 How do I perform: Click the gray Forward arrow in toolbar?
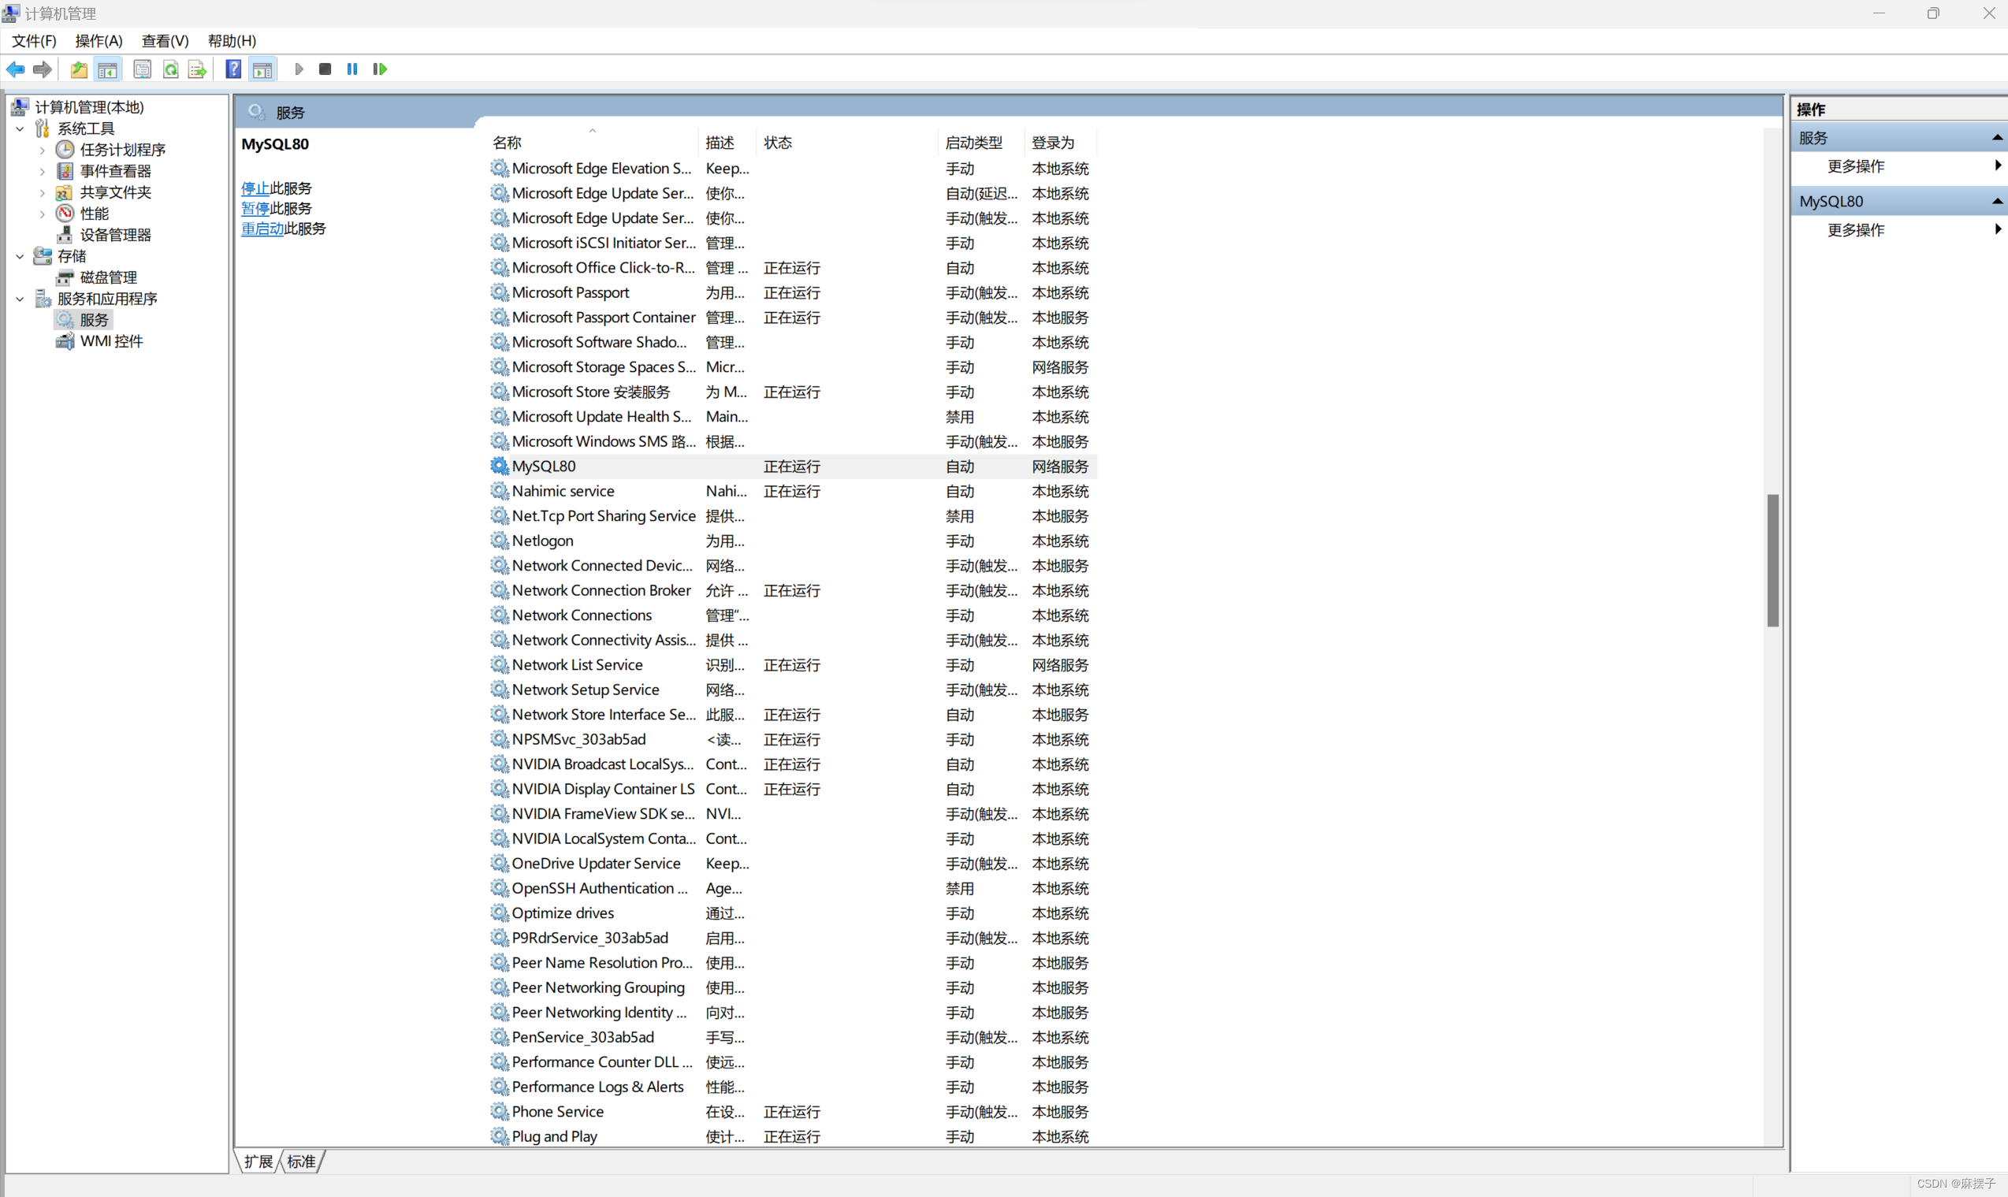pyautogui.click(x=43, y=69)
